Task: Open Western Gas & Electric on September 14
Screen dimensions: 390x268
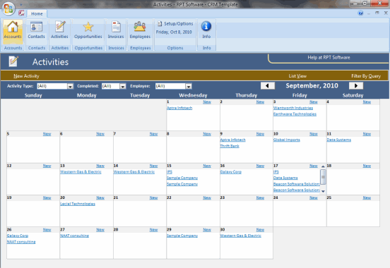Action: [x=134, y=172]
